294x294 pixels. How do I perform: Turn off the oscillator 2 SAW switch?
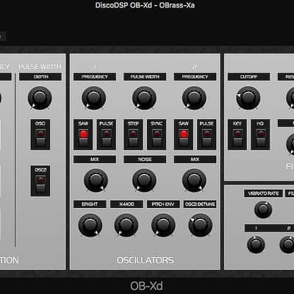coord(184,135)
